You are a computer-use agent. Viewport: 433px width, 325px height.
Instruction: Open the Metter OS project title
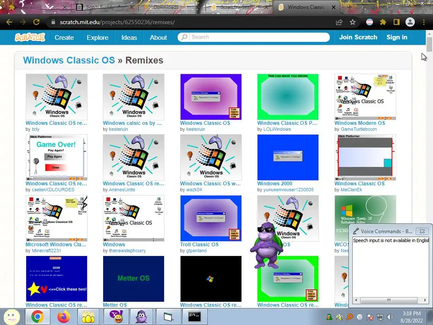point(115,305)
